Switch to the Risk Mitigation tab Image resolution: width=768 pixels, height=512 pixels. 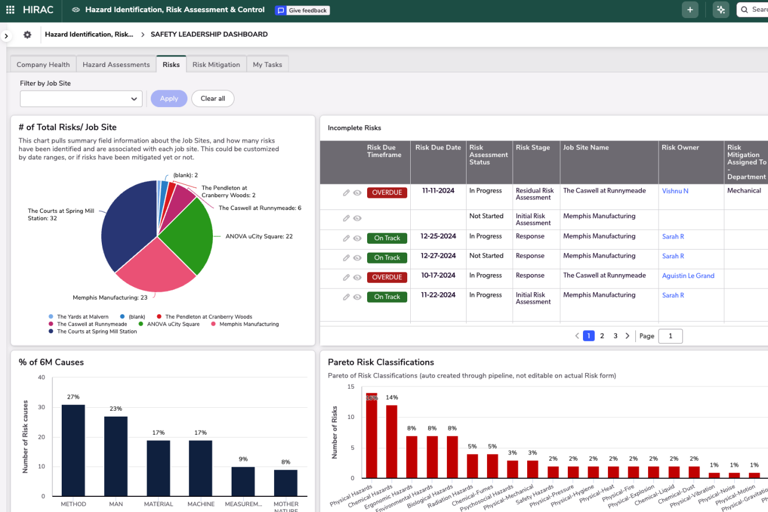(216, 65)
